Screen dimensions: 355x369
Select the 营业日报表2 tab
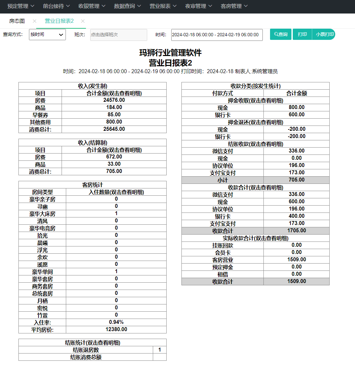(x=59, y=21)
